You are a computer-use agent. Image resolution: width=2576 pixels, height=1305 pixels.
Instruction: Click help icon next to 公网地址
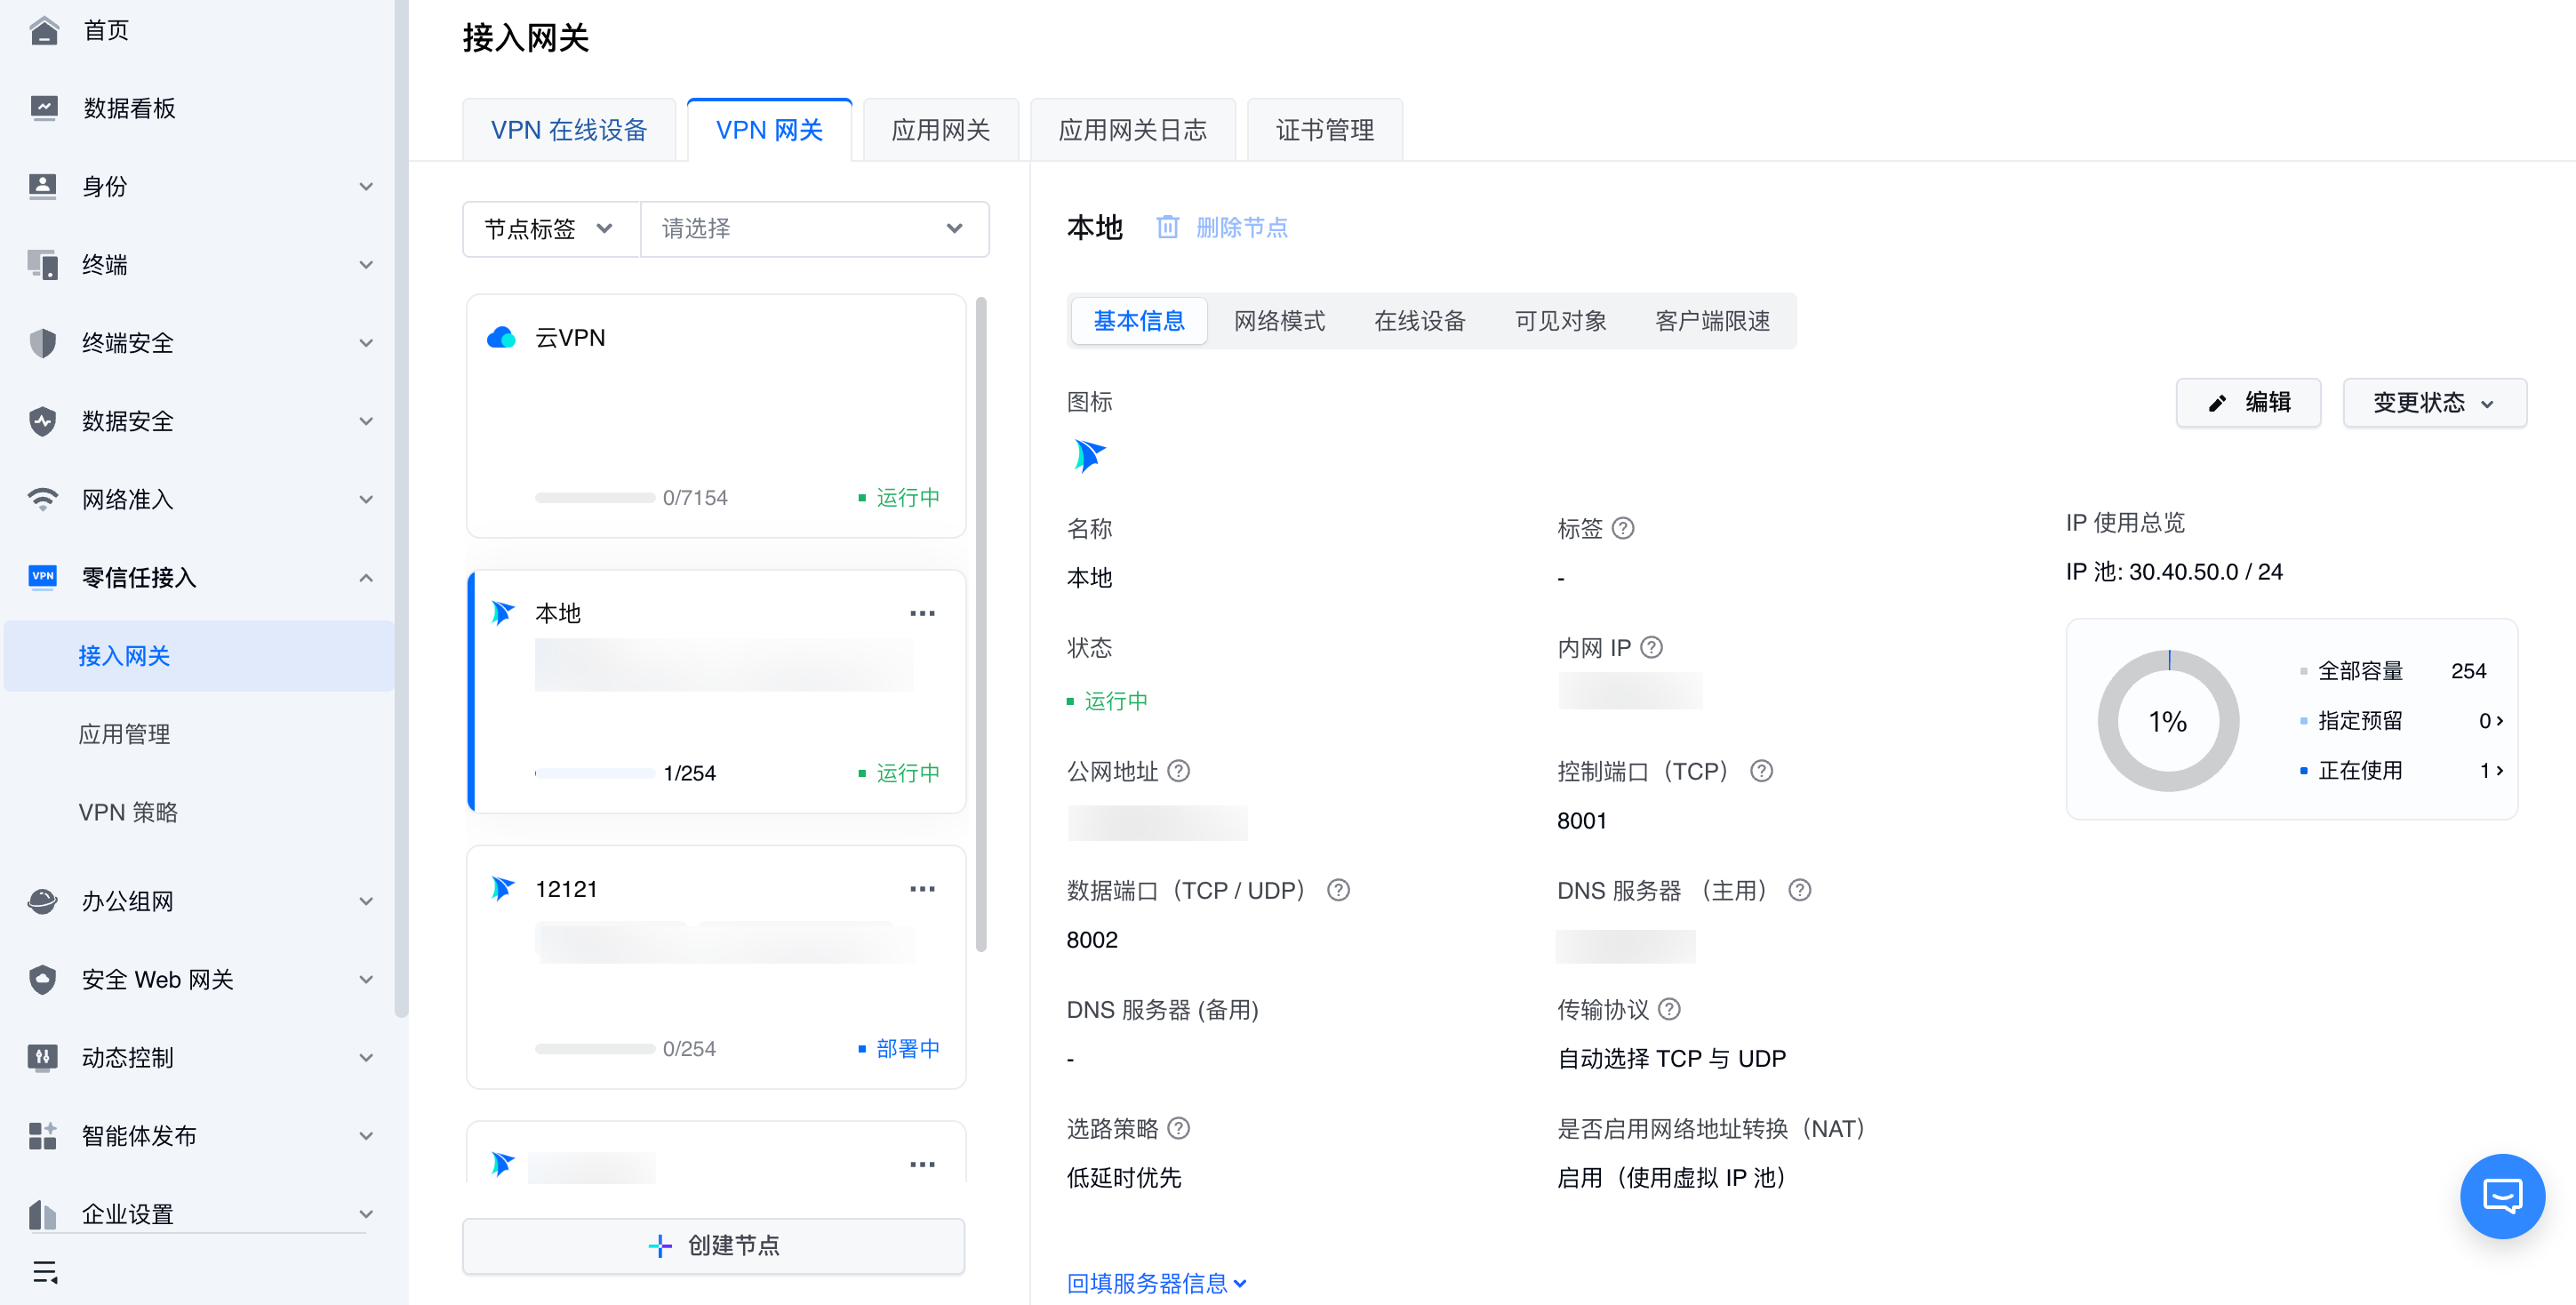1179,771
